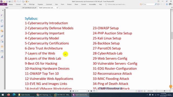Click the vertical scrollbar thumb on right
The image size is (173, 97).
pos(172,35)
